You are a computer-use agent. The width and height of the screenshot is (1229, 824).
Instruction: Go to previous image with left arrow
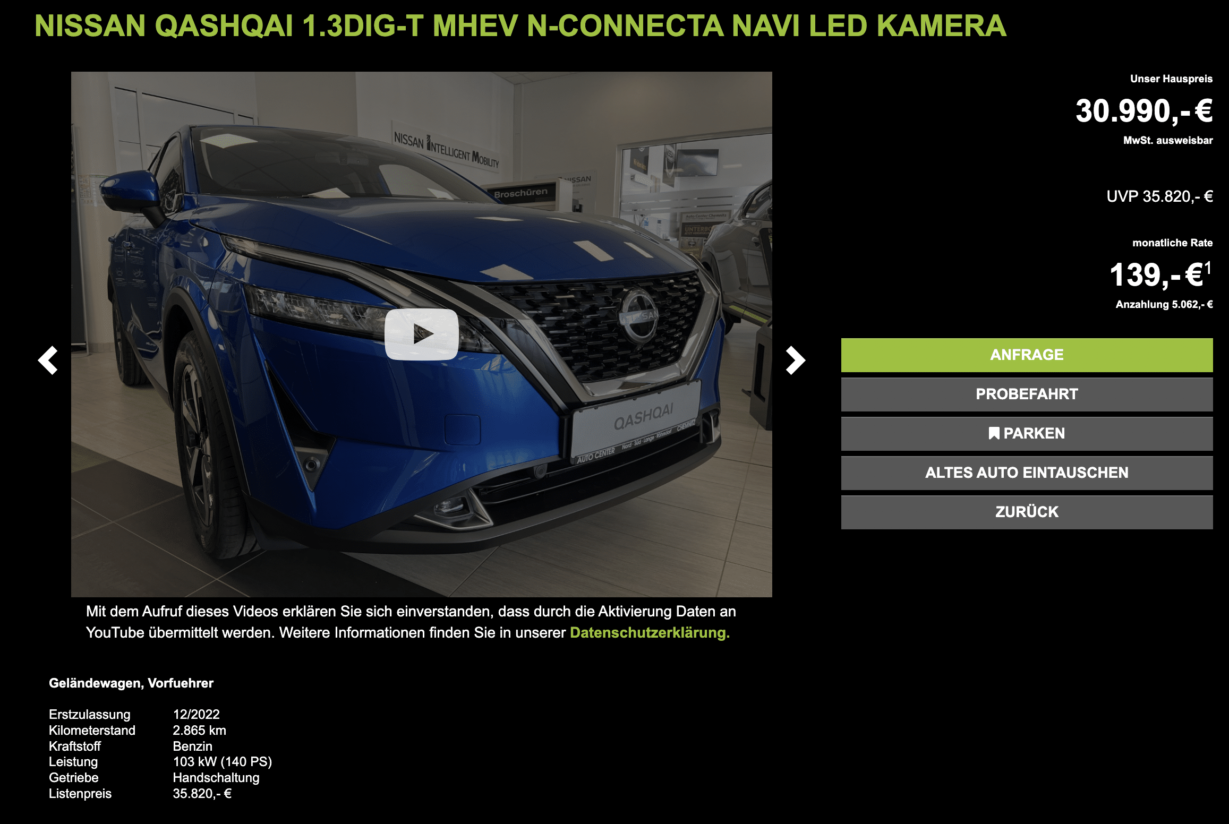48,360
